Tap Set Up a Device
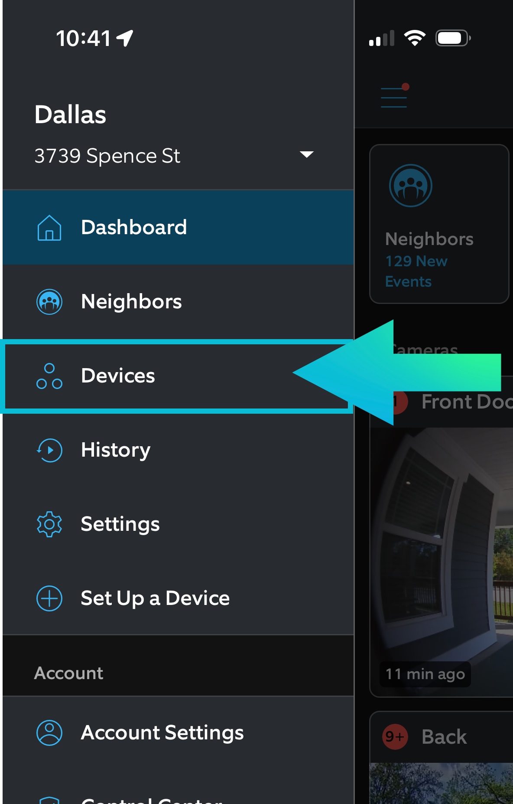 (178, 598)
